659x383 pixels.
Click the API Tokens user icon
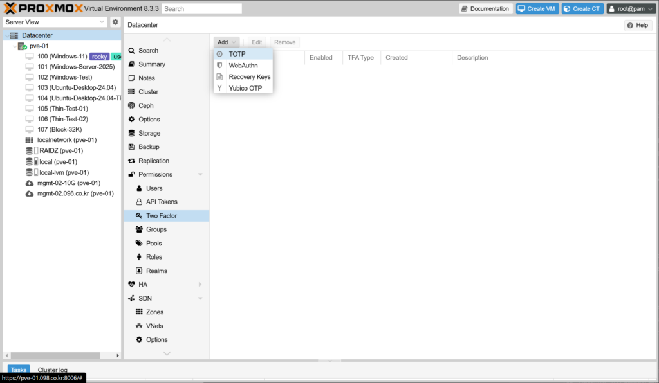(x=139, y=202)
